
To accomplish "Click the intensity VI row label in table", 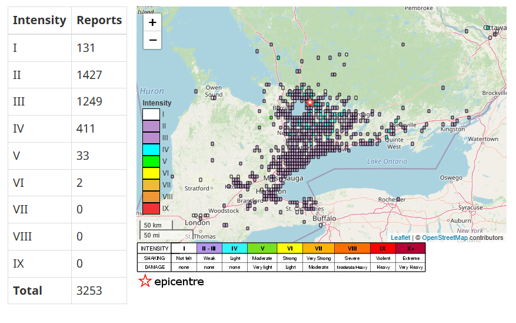I will tap(18, 183).
